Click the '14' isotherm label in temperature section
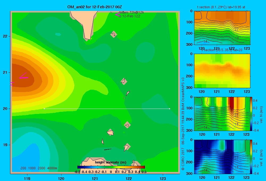 click(205, 42)
